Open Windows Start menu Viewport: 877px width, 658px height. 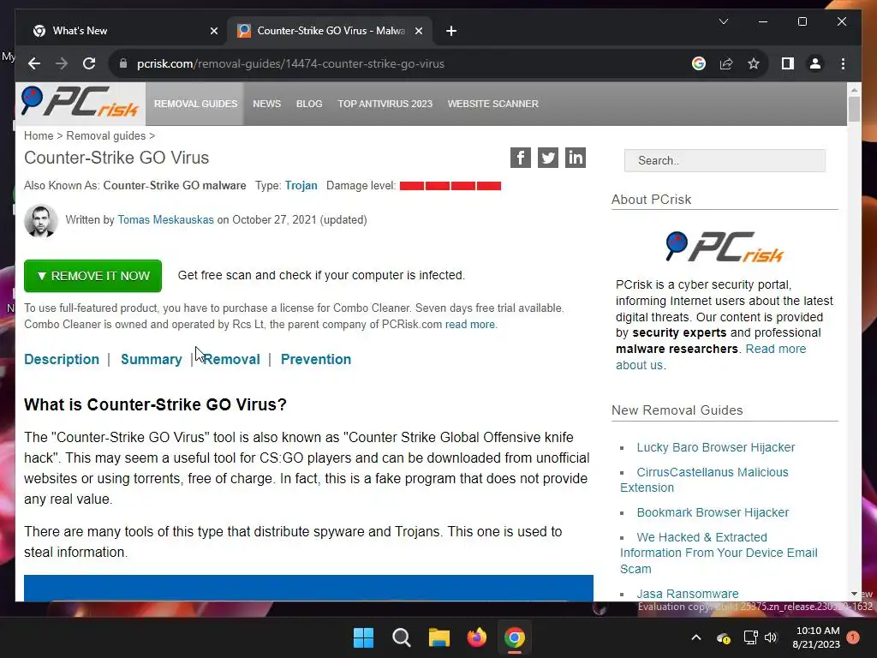tap(363, 637)
